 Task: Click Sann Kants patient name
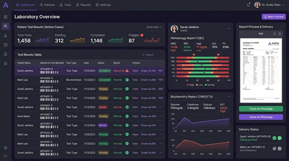(24, 116)
